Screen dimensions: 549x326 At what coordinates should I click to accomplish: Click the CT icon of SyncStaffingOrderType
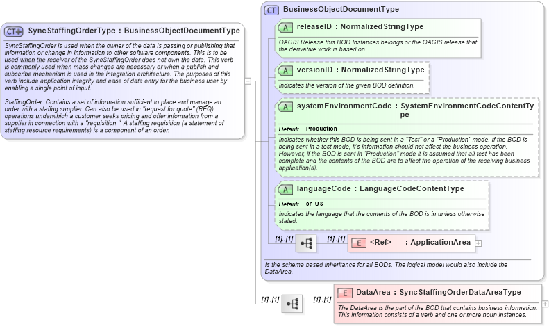click(x=14, y=31)
